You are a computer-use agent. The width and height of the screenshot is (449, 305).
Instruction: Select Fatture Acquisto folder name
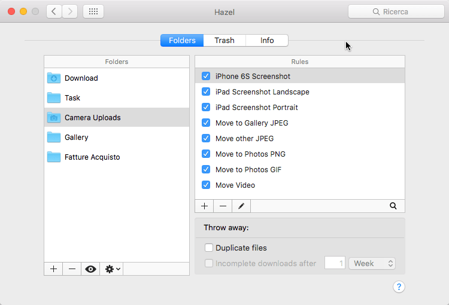(92, 157)
